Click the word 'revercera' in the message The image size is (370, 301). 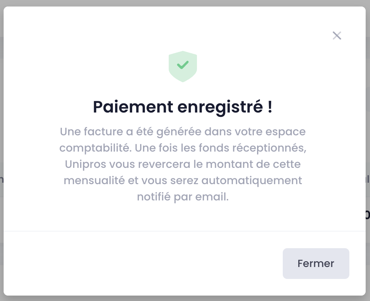164,164
